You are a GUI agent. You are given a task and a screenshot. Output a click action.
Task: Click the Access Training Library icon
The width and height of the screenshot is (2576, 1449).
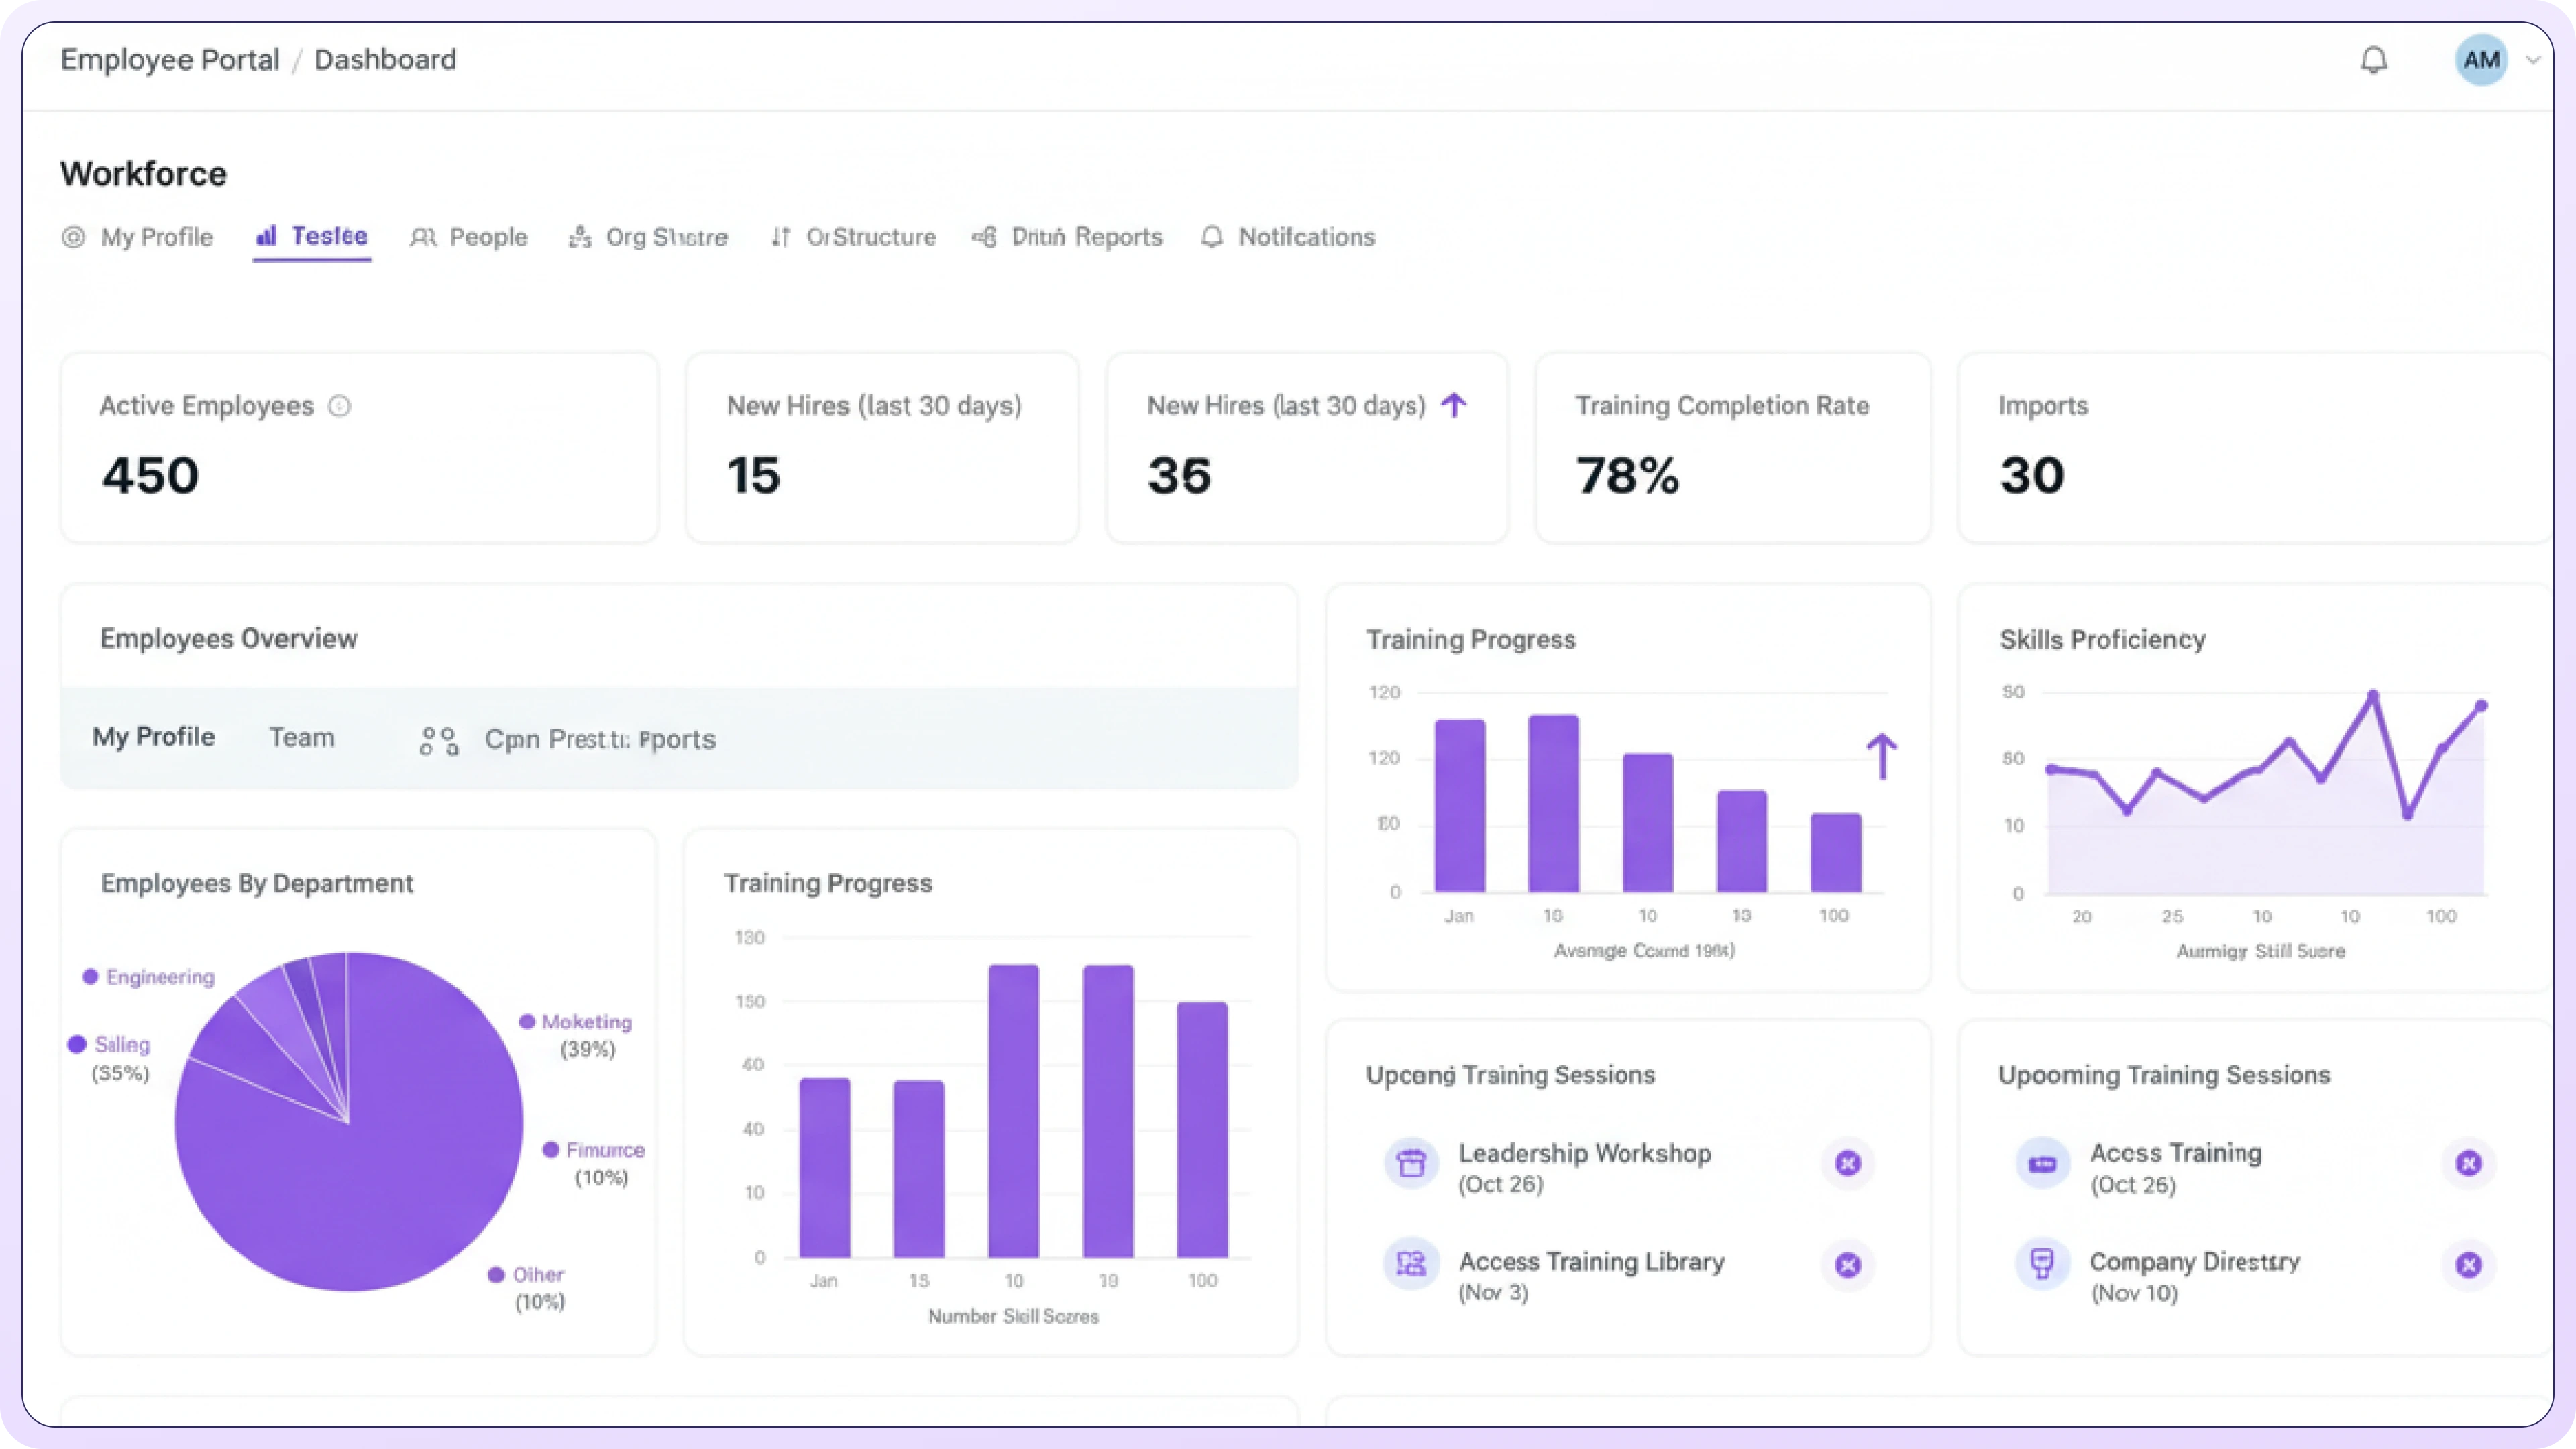(1411, 1264)
